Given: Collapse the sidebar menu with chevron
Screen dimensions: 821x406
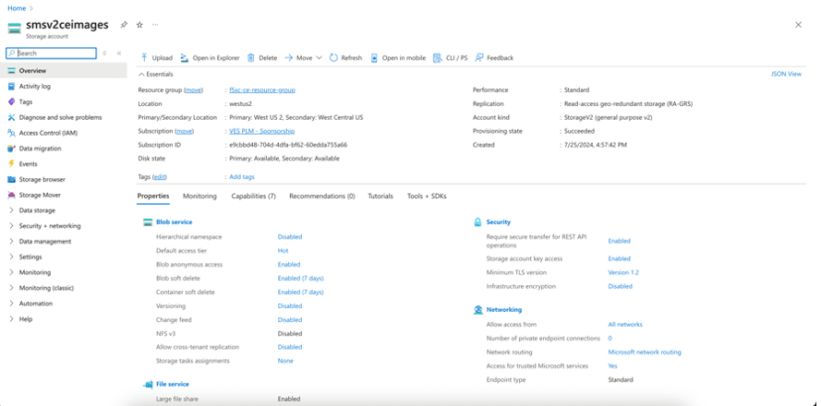Looking at the screenshot, I should click(x=118, y=54).
